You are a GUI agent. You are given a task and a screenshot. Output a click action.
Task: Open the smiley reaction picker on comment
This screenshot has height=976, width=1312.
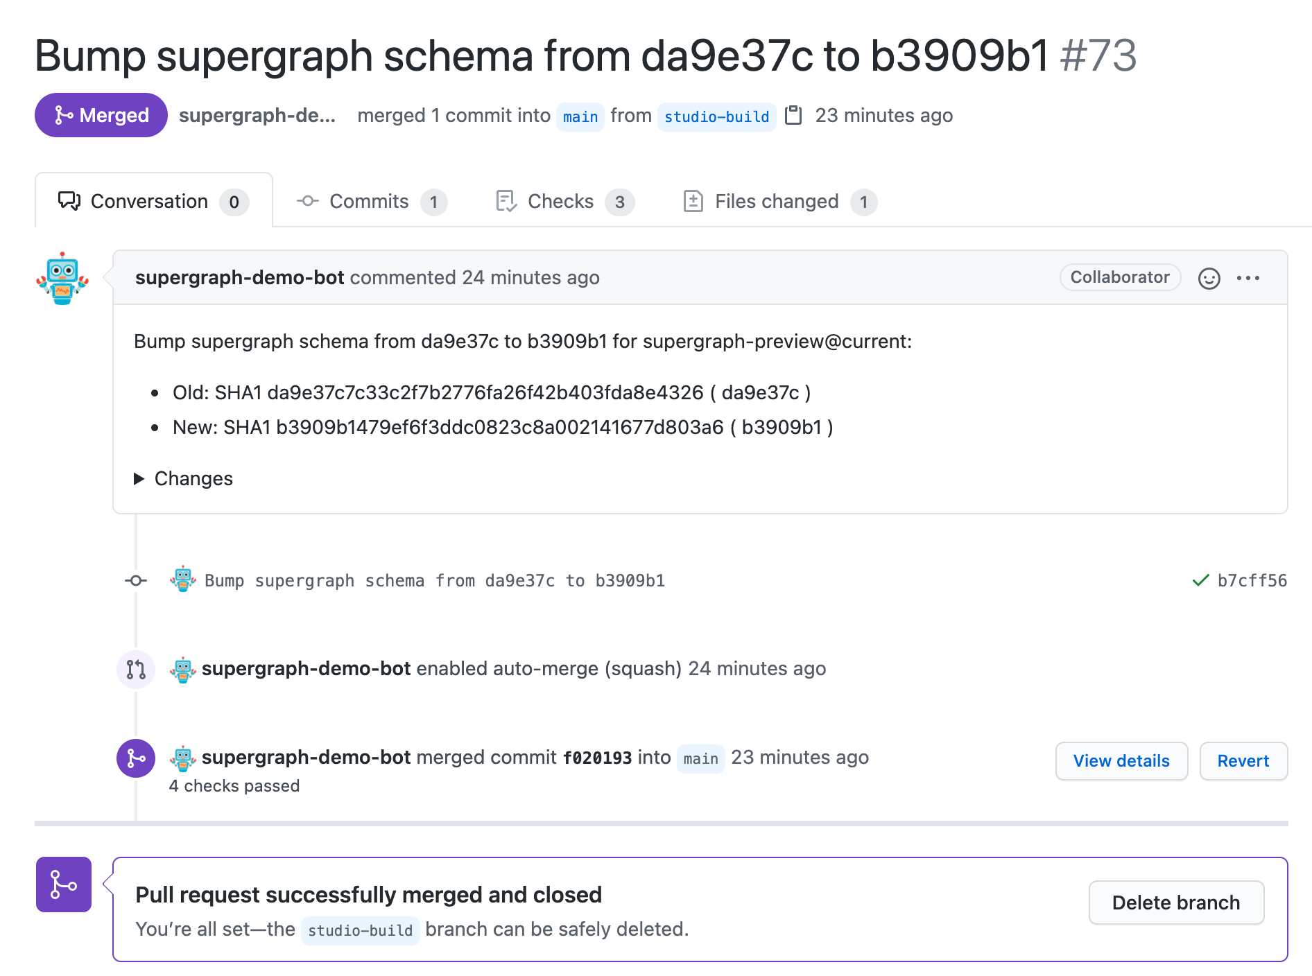tap(1209, 278)
